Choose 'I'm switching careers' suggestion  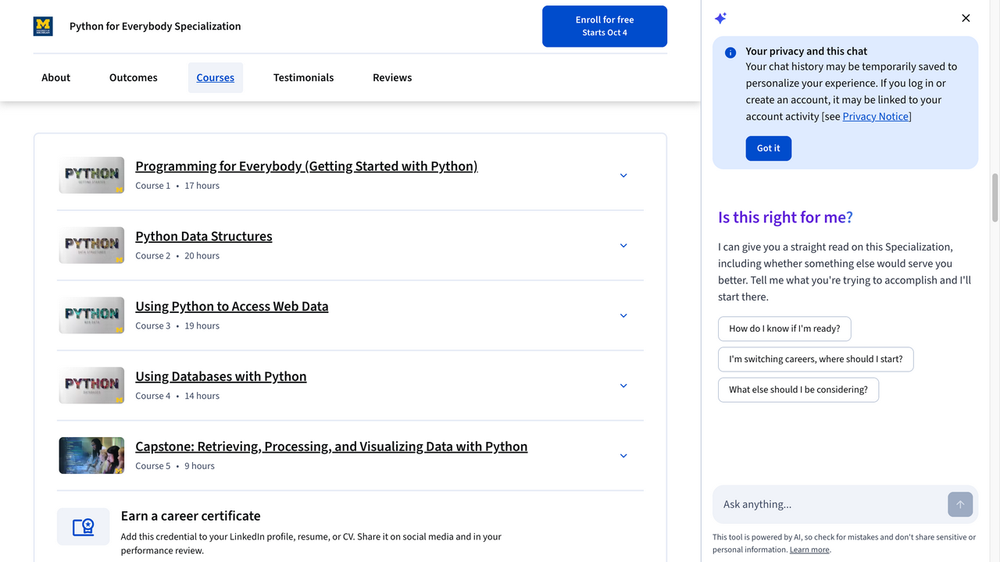click(816, 359)
